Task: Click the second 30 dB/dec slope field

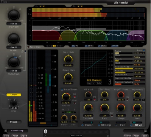Action: [x=102, y=46]
